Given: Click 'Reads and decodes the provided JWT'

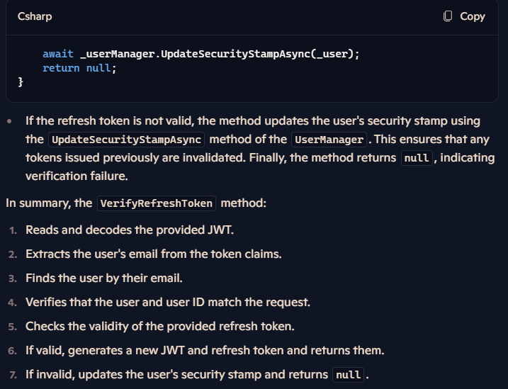Looking at the screenshot, I should [130, 230].
